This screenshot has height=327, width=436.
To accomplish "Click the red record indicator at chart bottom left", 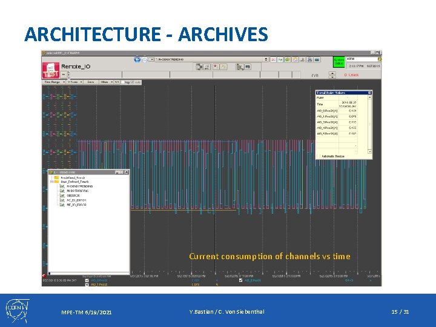I will [44, 276].
